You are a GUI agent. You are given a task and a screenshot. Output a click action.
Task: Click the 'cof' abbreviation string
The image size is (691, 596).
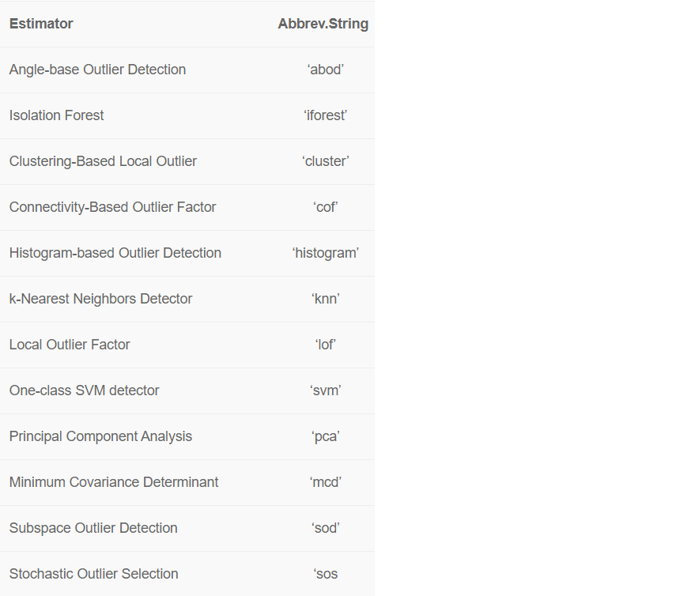(326, 207)
